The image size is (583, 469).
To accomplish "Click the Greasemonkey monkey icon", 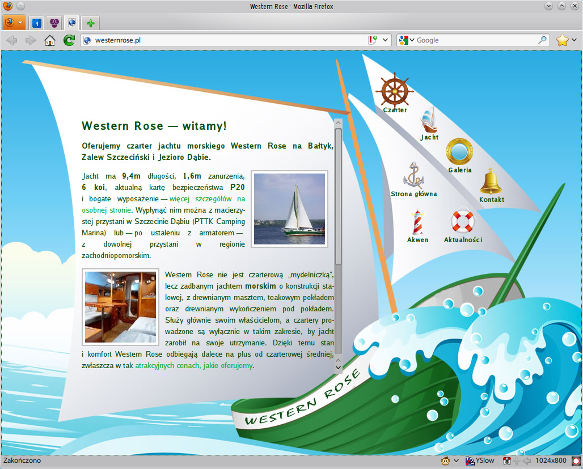I will click(x=446, y=460).
